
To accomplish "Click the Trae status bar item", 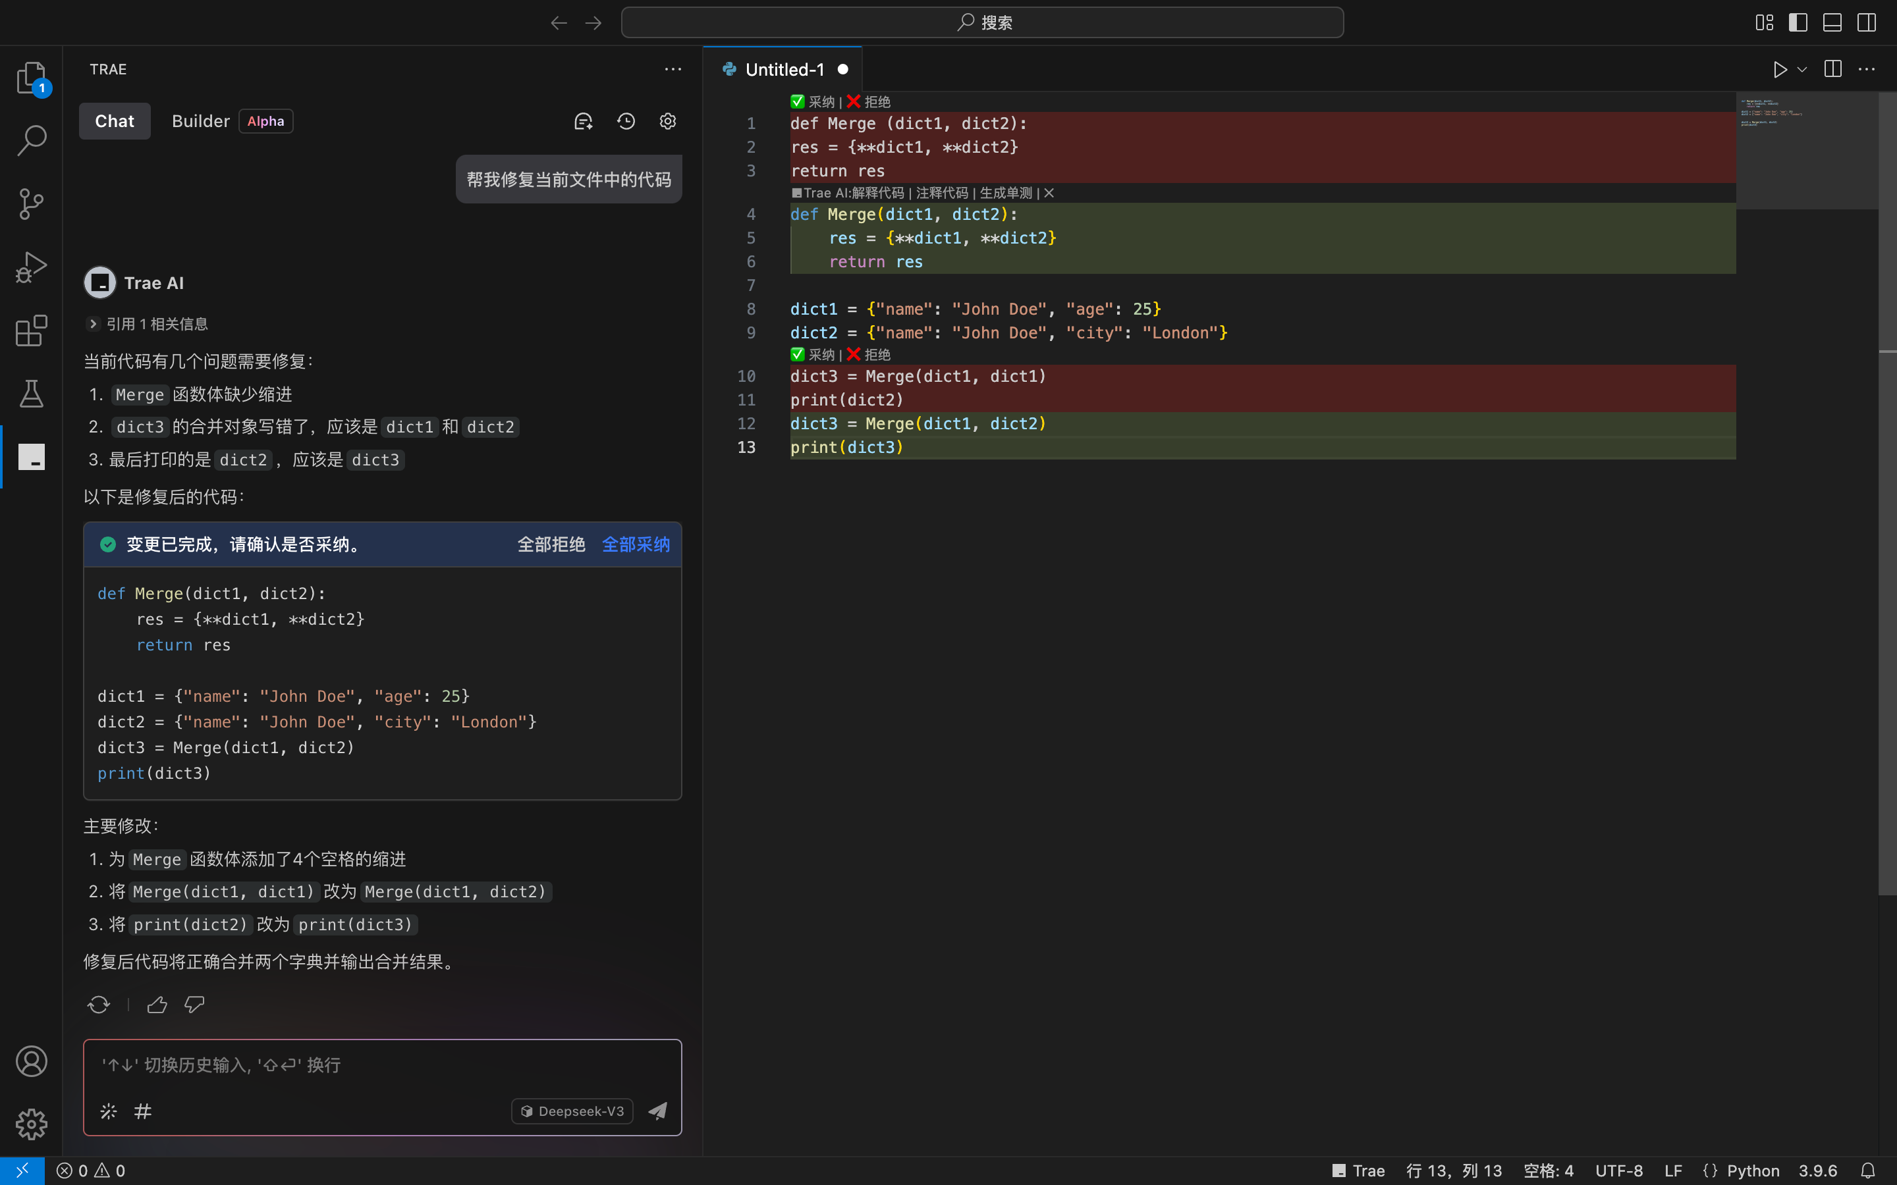I will point(1358,1170).
